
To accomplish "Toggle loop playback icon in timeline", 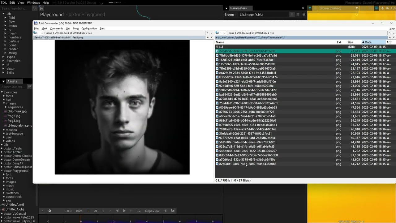I will 139,211.
